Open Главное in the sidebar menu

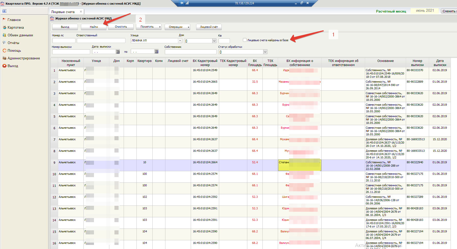tap(14, 20)
